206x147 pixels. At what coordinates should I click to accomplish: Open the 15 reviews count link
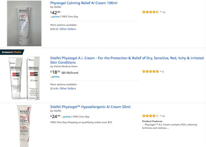164,12
